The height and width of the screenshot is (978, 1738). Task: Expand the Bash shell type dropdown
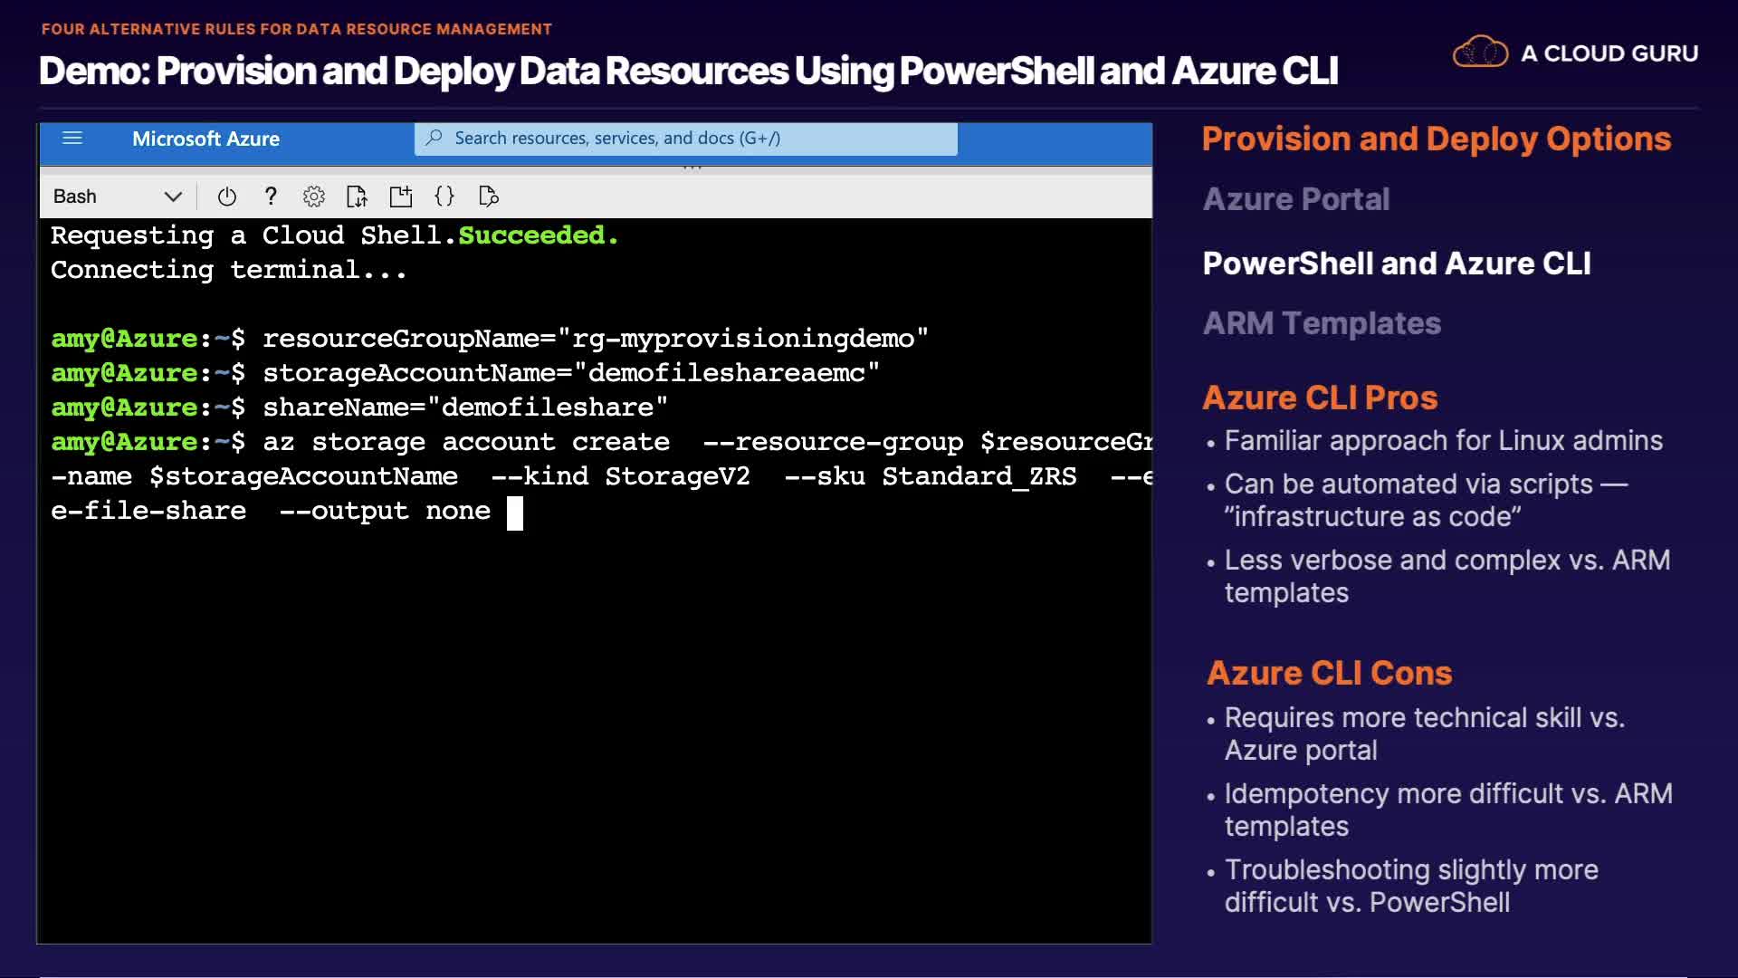pos(173,197)
